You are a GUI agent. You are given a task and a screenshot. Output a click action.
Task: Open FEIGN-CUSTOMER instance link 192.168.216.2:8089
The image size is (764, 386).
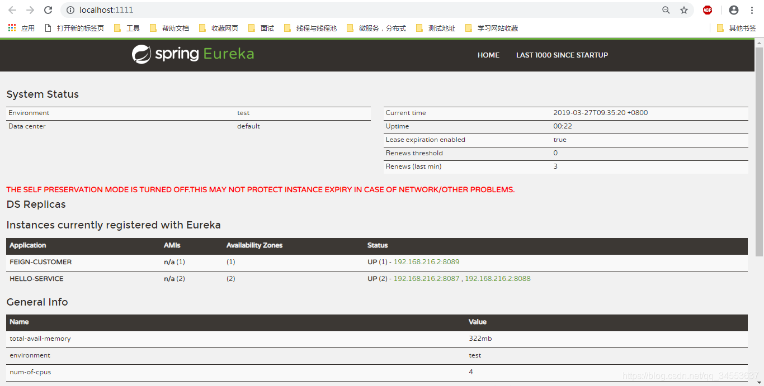pos(426,262)
